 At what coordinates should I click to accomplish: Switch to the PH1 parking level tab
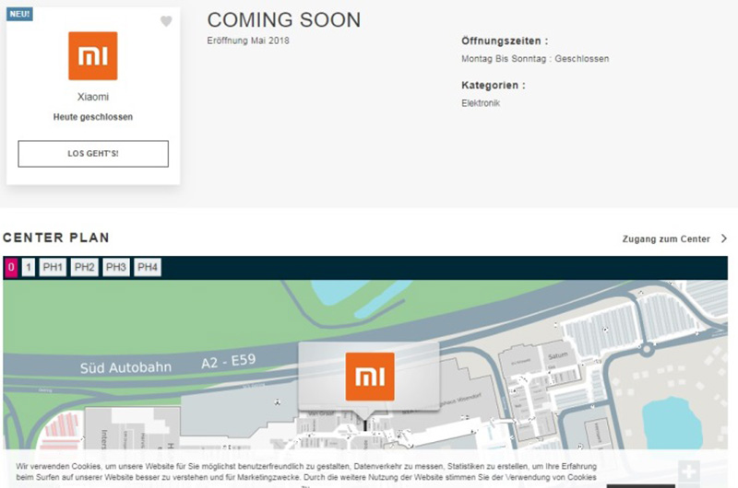pyautogui.click(x=53, y=267)
